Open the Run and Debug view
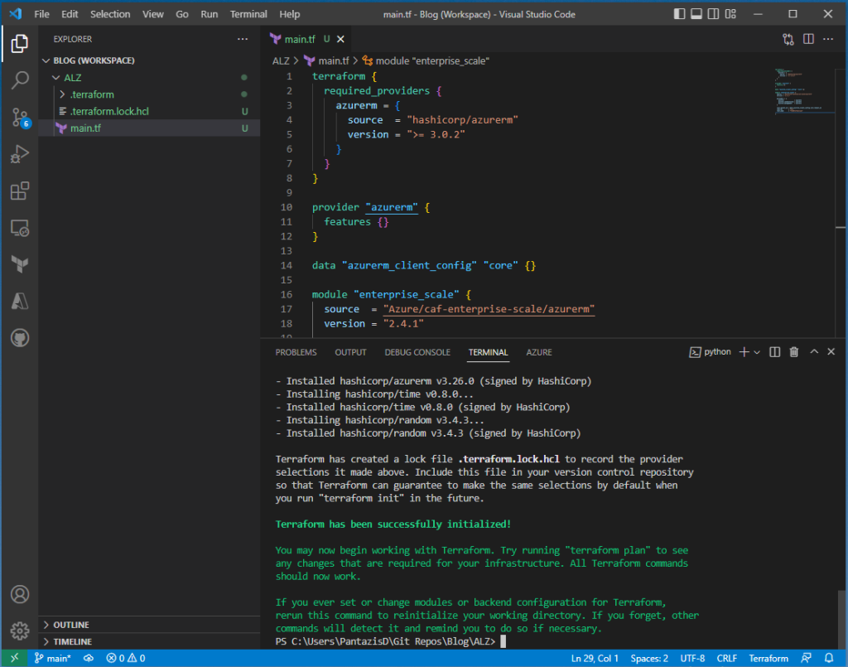 click(20, 154)
